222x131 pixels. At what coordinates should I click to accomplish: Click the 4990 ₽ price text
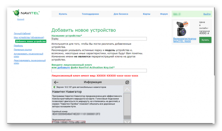204,33
